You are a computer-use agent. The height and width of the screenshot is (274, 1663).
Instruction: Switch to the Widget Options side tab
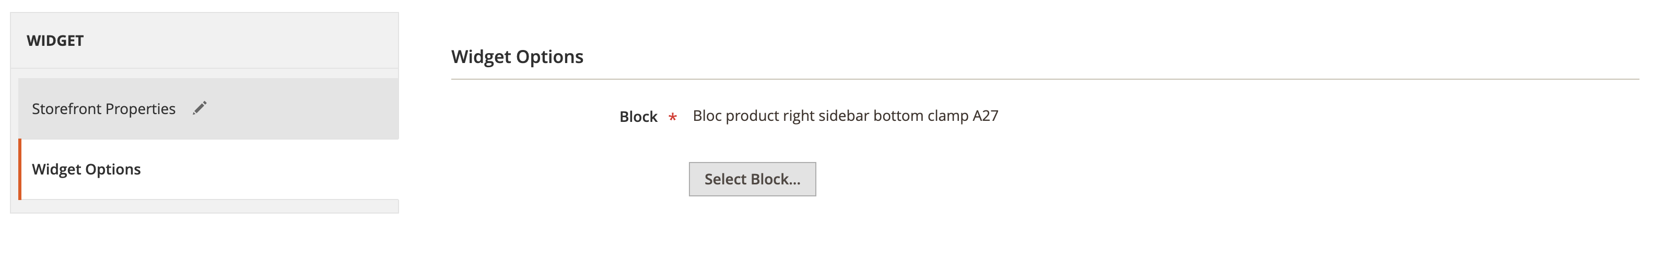tap(87, 169)
